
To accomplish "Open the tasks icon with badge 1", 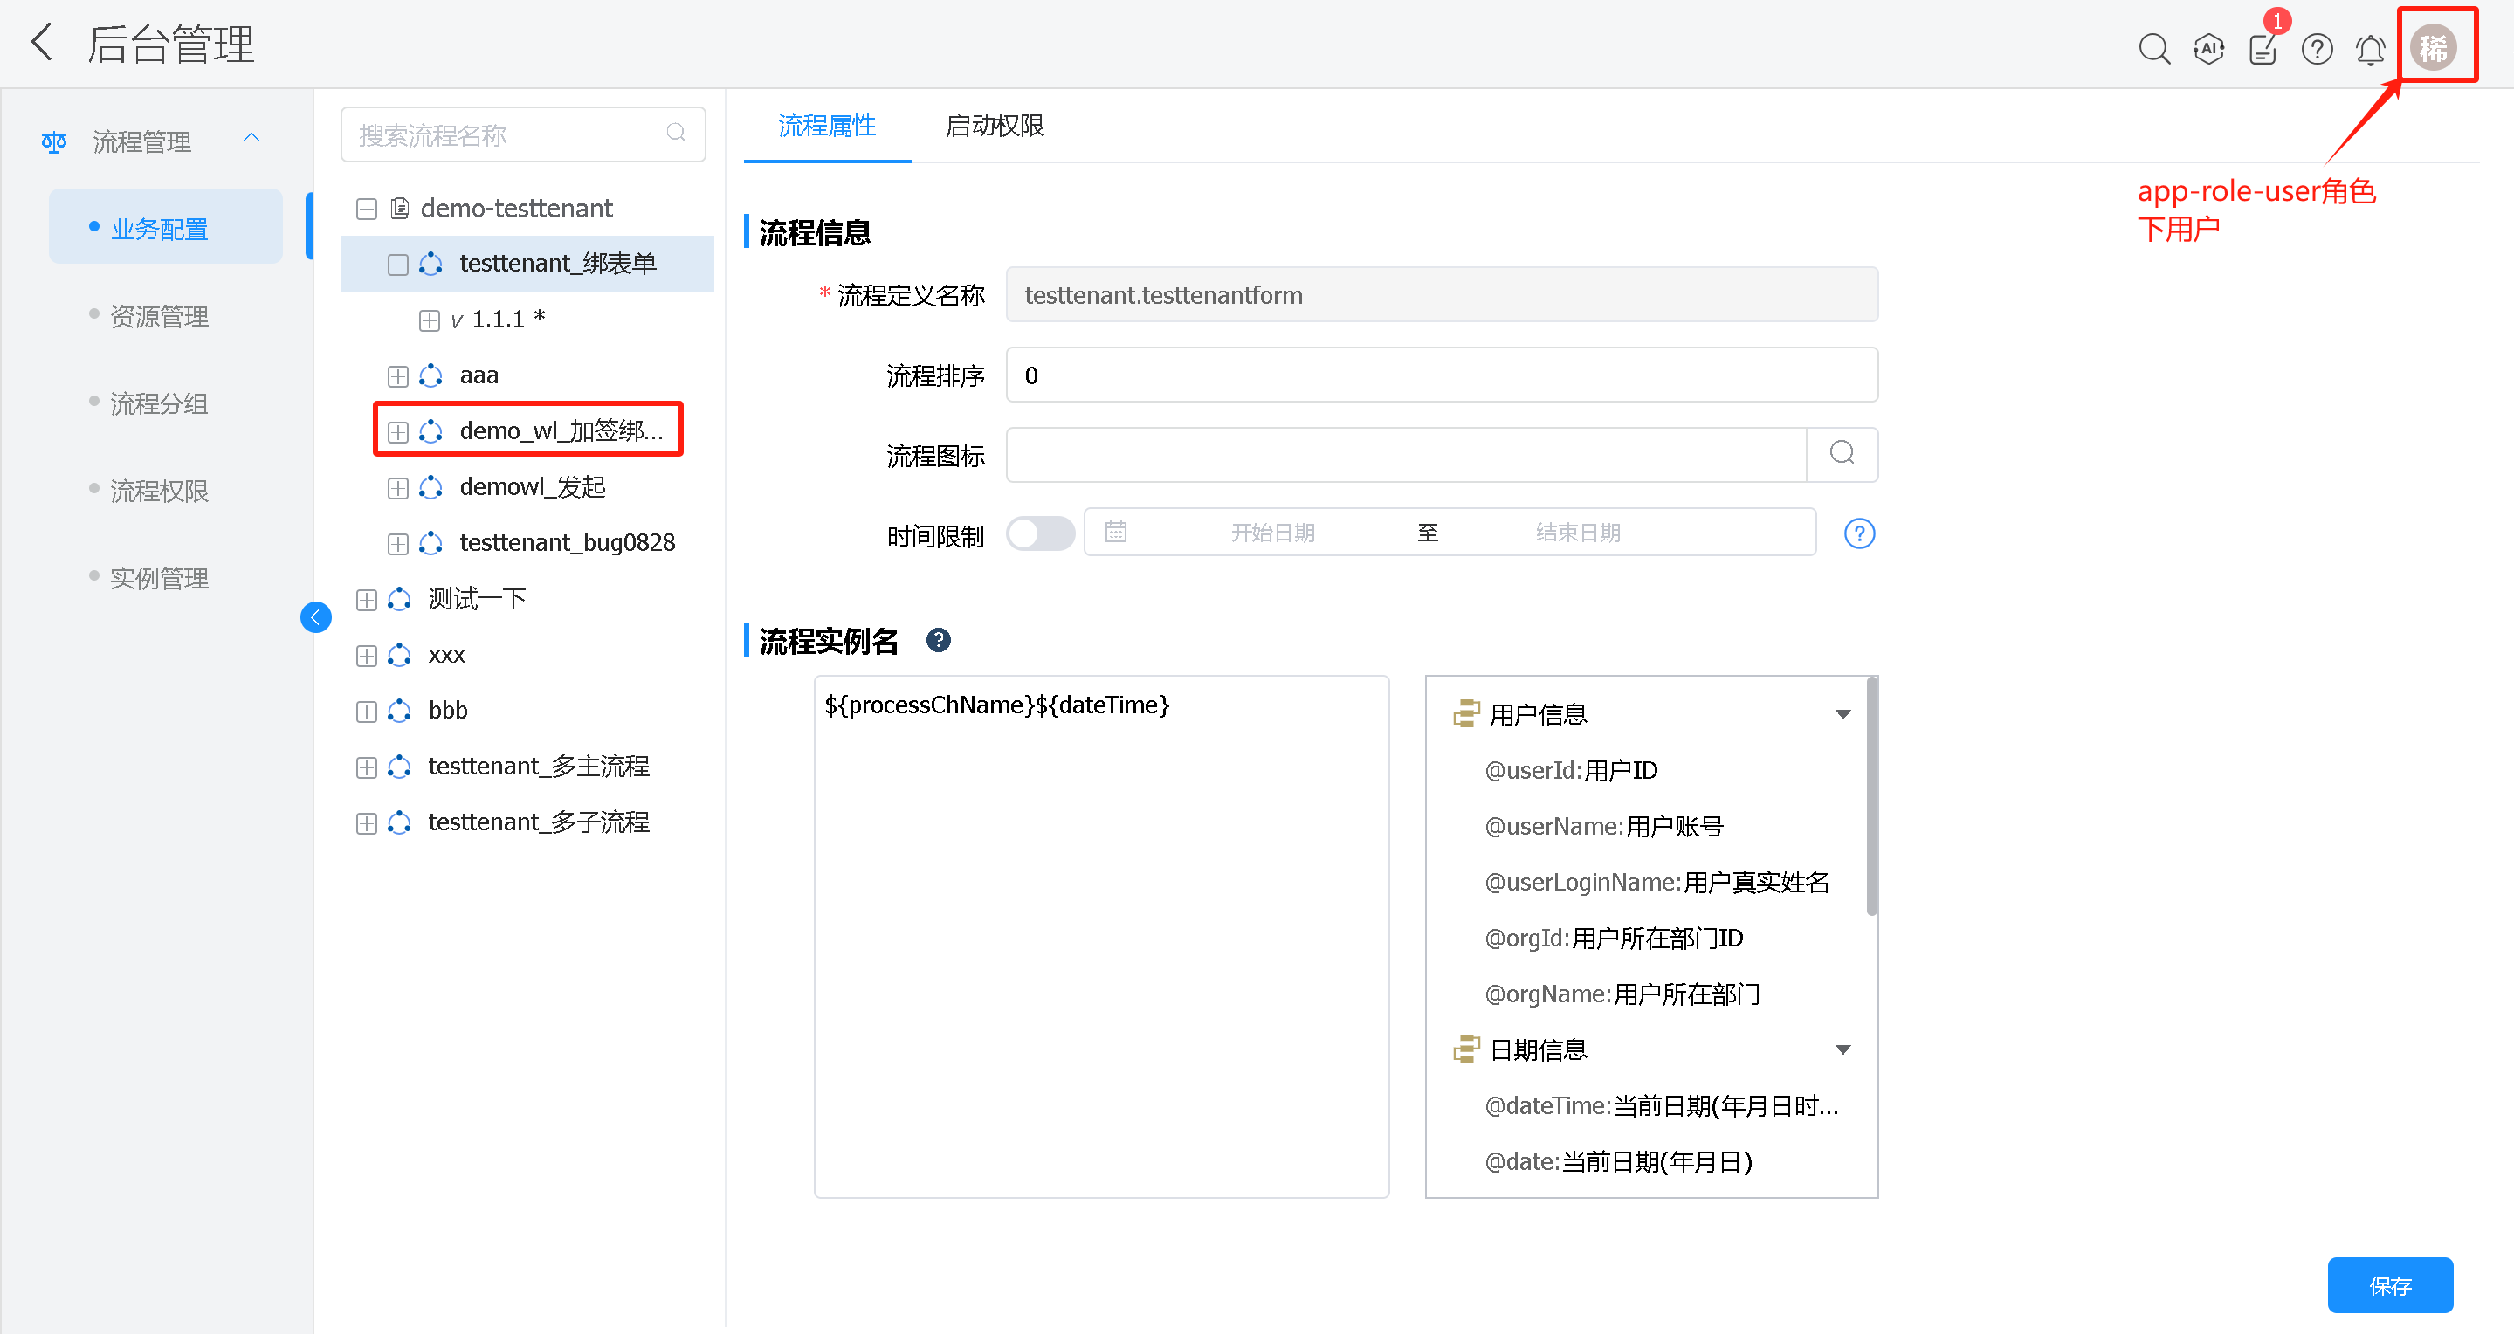I will 2263,48.
